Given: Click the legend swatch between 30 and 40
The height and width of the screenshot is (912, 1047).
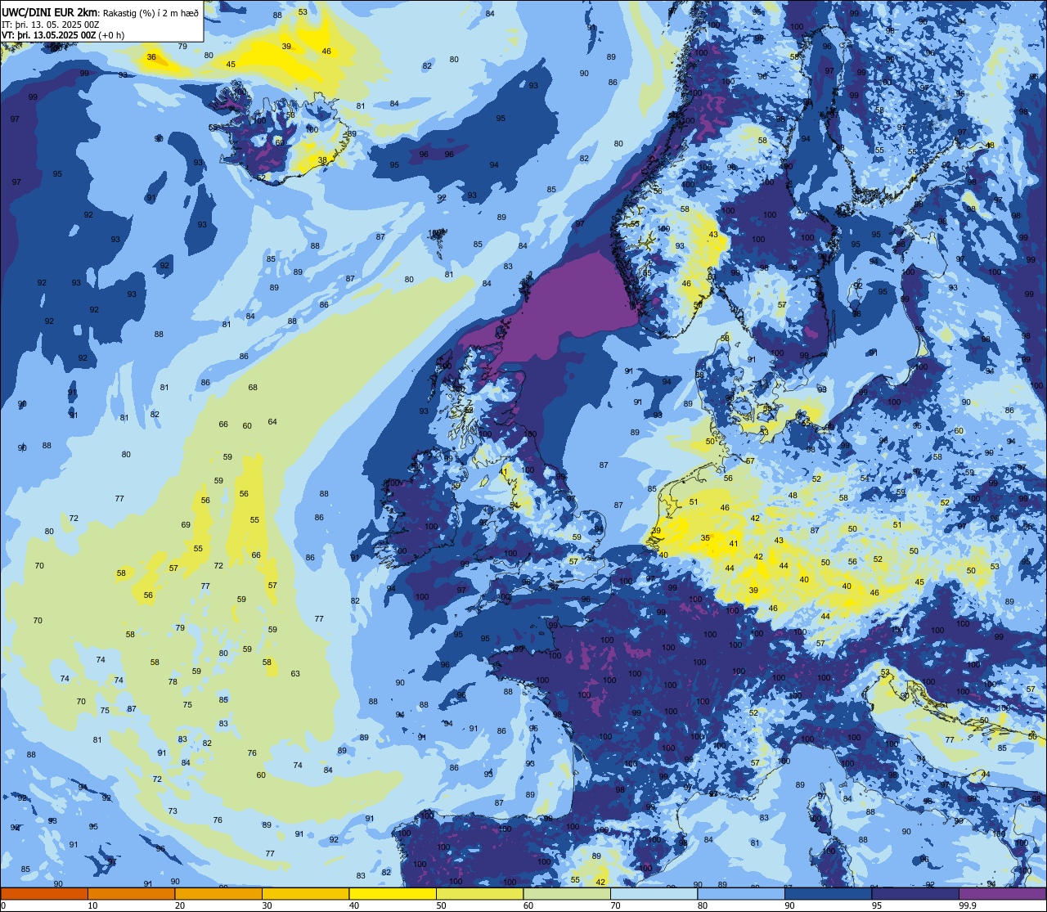Looking at the screenshot, I should click(x=305, y=893).
